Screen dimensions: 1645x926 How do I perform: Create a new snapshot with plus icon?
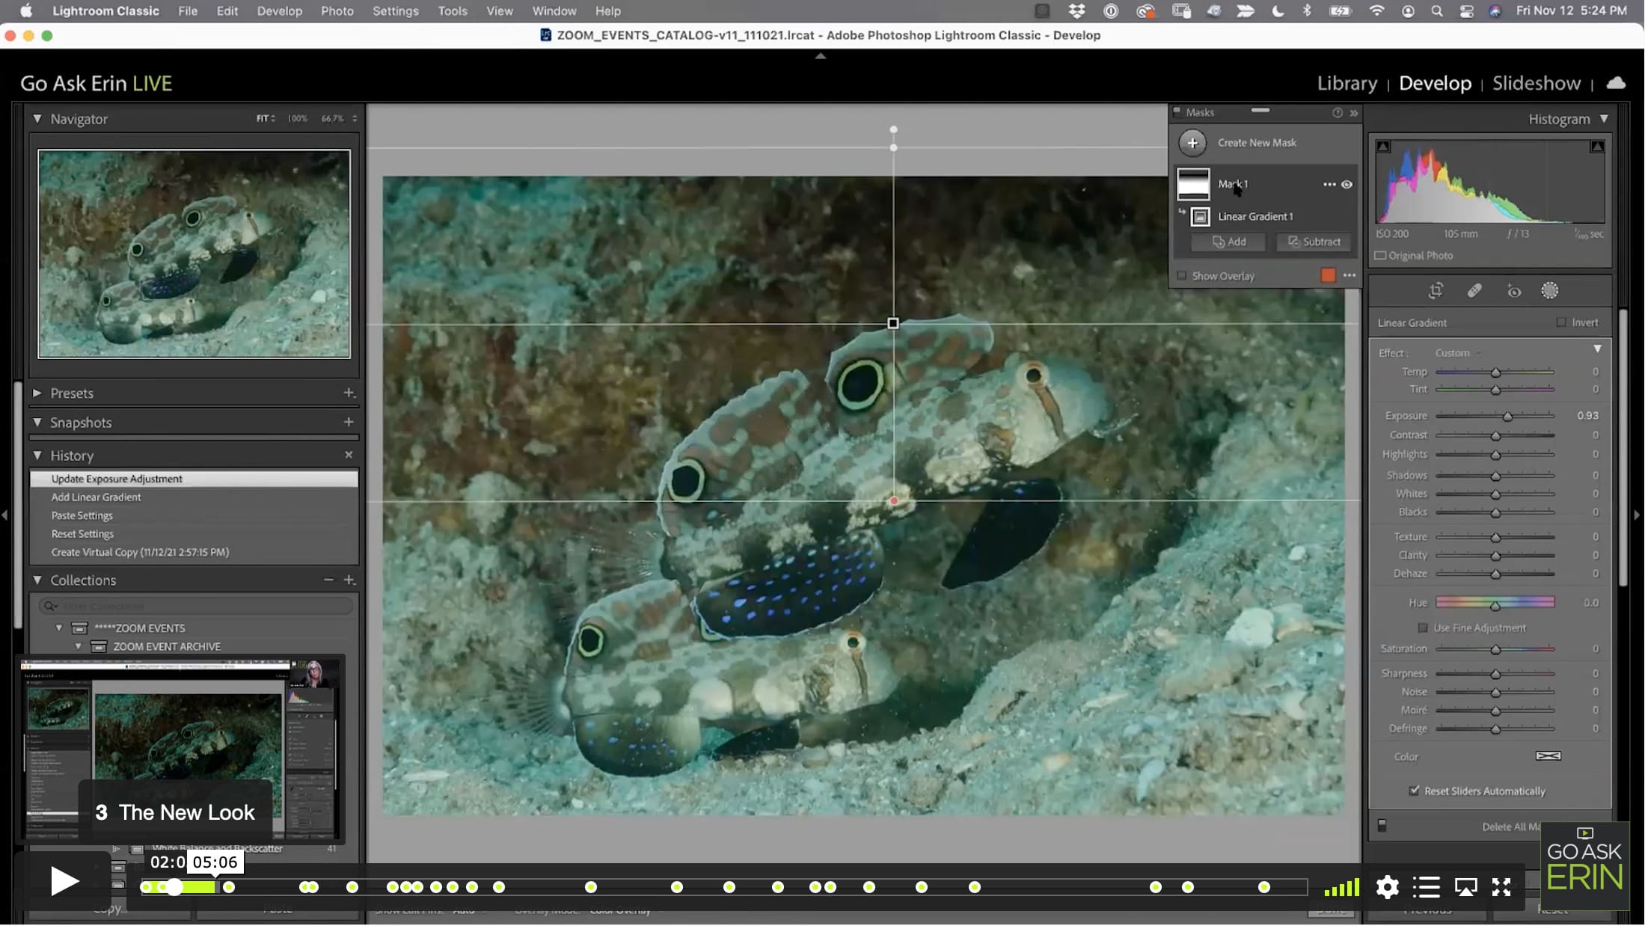click(x=349, y=423)
